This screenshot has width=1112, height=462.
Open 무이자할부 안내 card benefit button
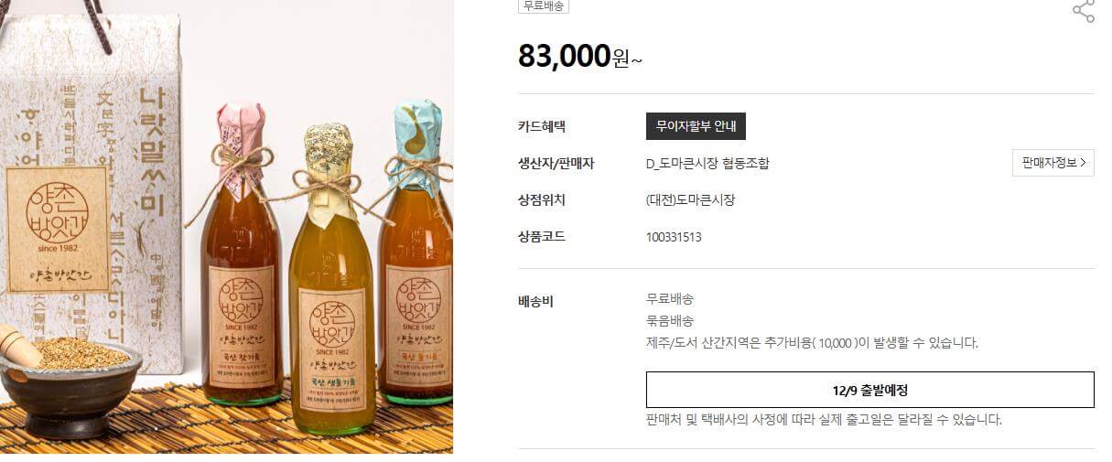coord(696,126)
